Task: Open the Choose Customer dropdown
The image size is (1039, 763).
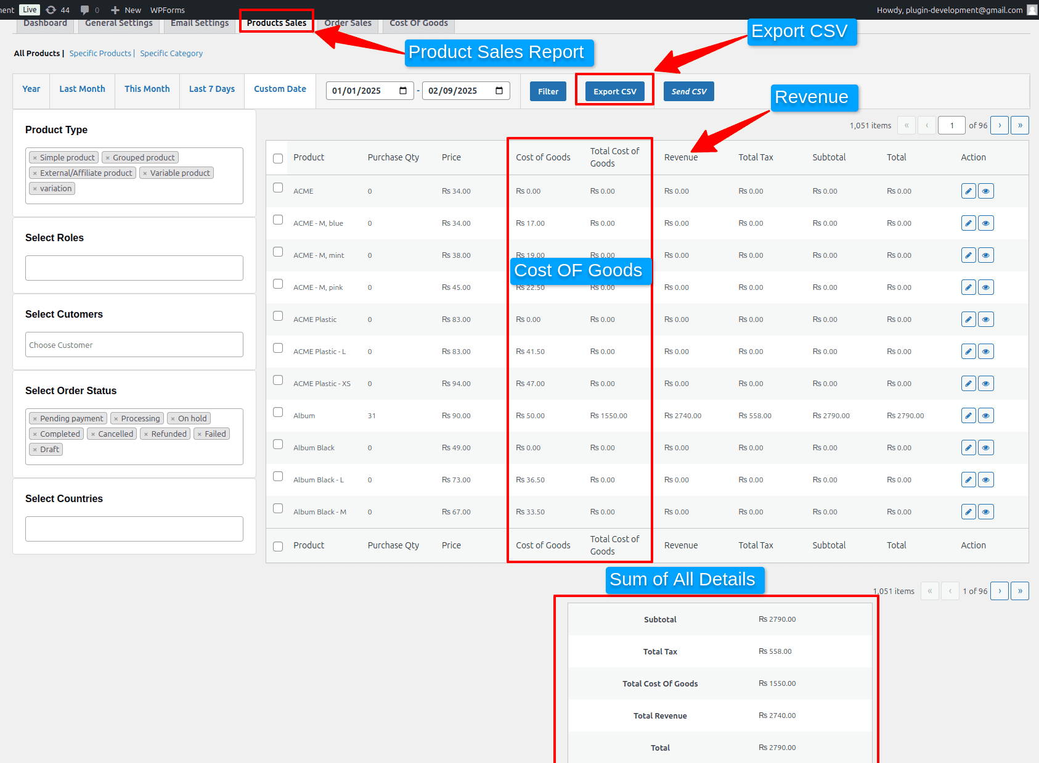Action: tap(134, 345)
